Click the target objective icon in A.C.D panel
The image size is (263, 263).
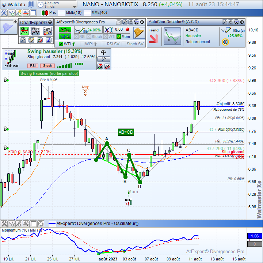pyautogui.click(x=225, y=42)
